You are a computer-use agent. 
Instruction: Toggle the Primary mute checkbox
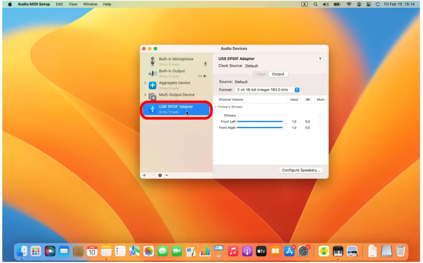tap(321, 115)
